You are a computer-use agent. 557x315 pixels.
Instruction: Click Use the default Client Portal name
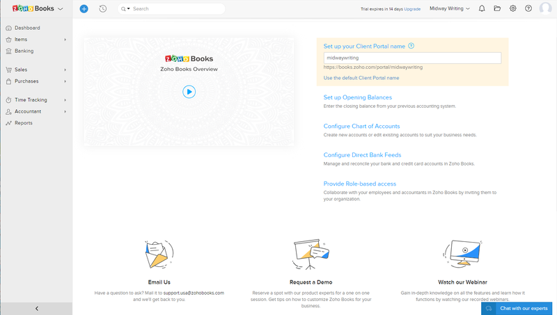(361, 78)
